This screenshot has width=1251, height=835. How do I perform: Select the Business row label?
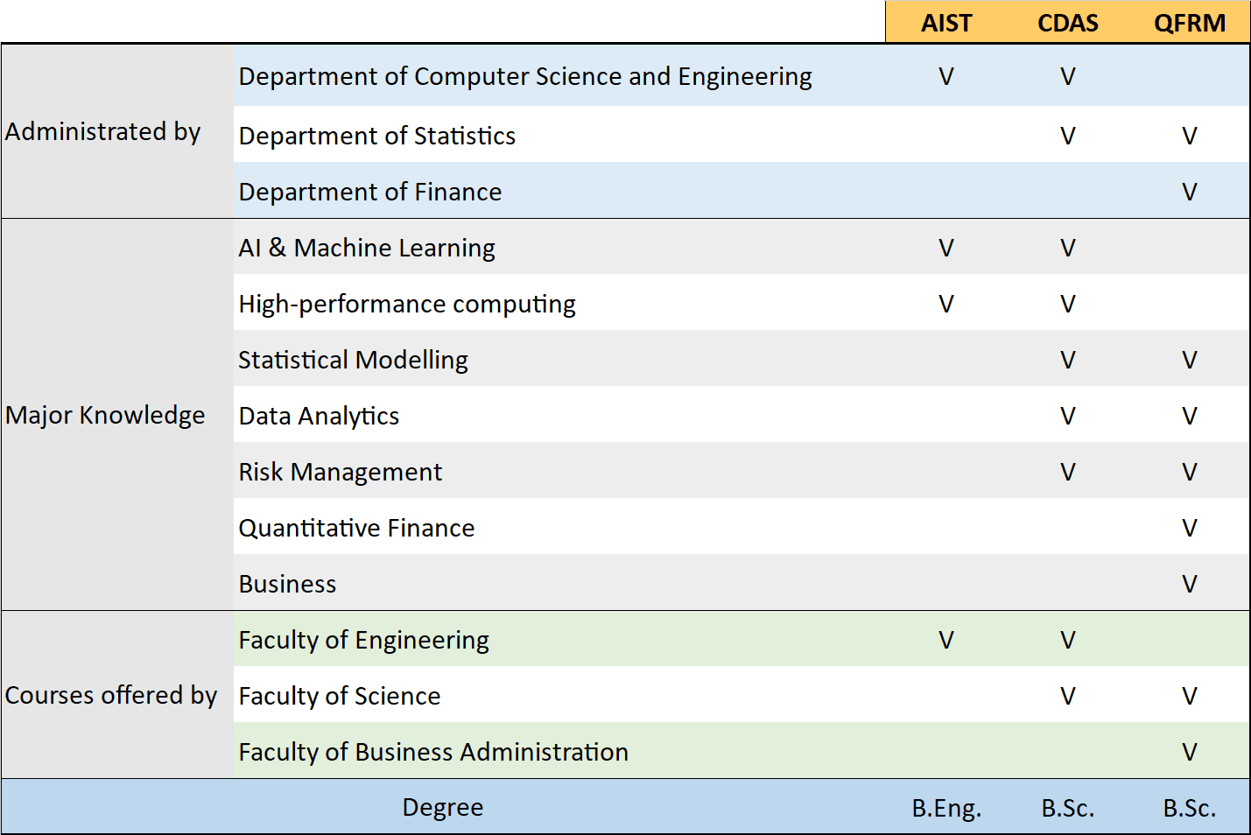tap(287, 584)
